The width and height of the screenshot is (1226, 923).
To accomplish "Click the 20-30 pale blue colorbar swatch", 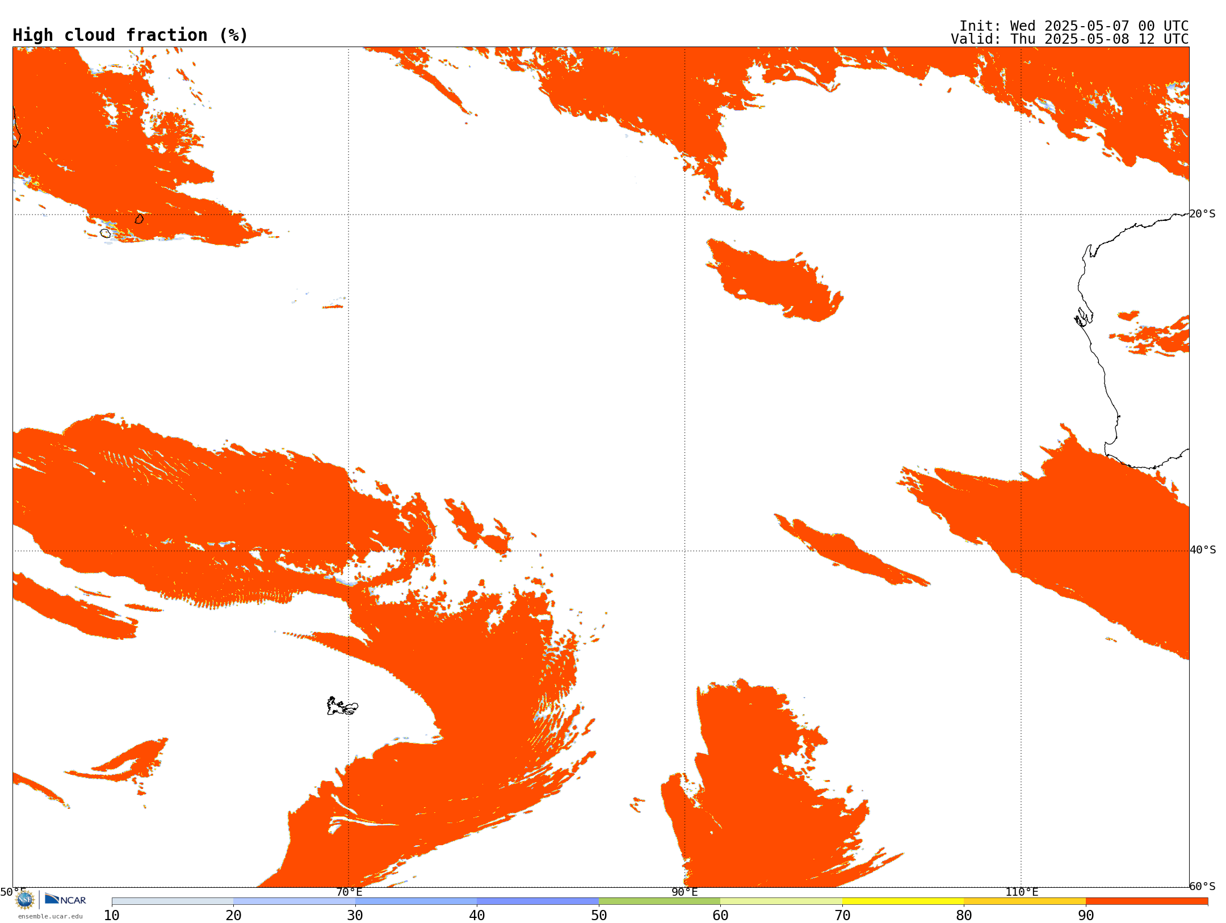I will click(x=294, y=901).
